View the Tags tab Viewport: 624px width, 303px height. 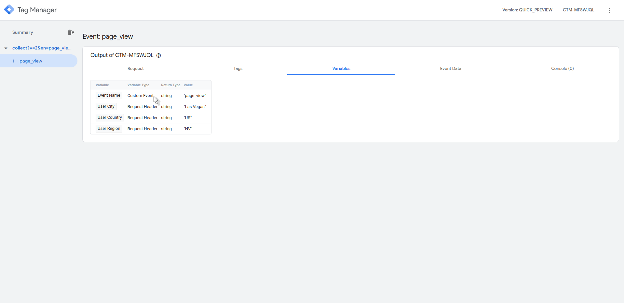point(238,68)
